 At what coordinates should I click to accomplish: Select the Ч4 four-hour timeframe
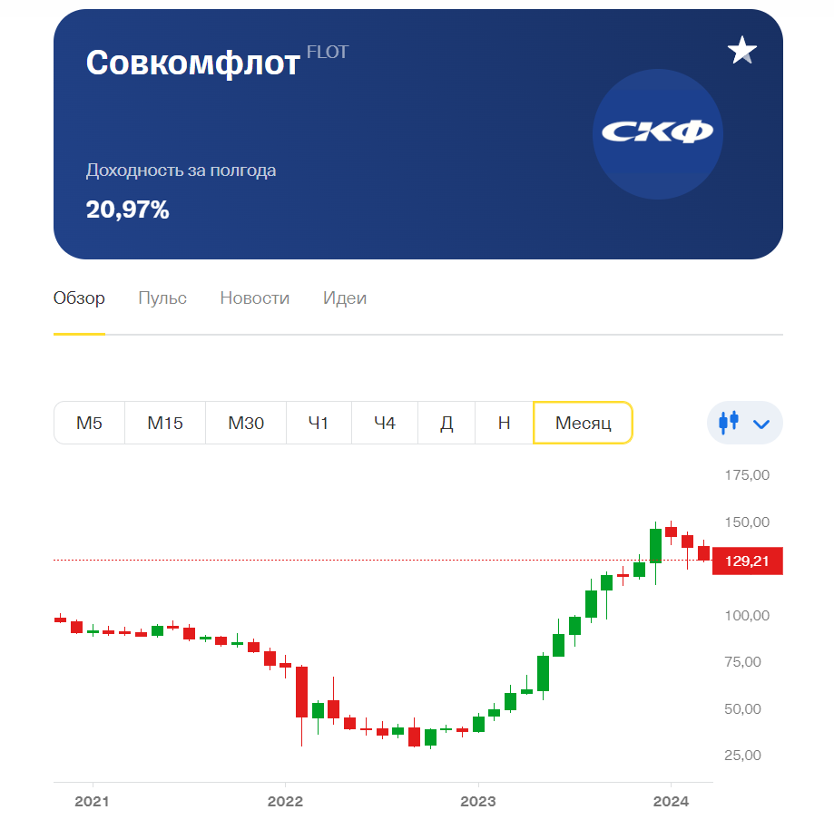(x=385, y=423)
